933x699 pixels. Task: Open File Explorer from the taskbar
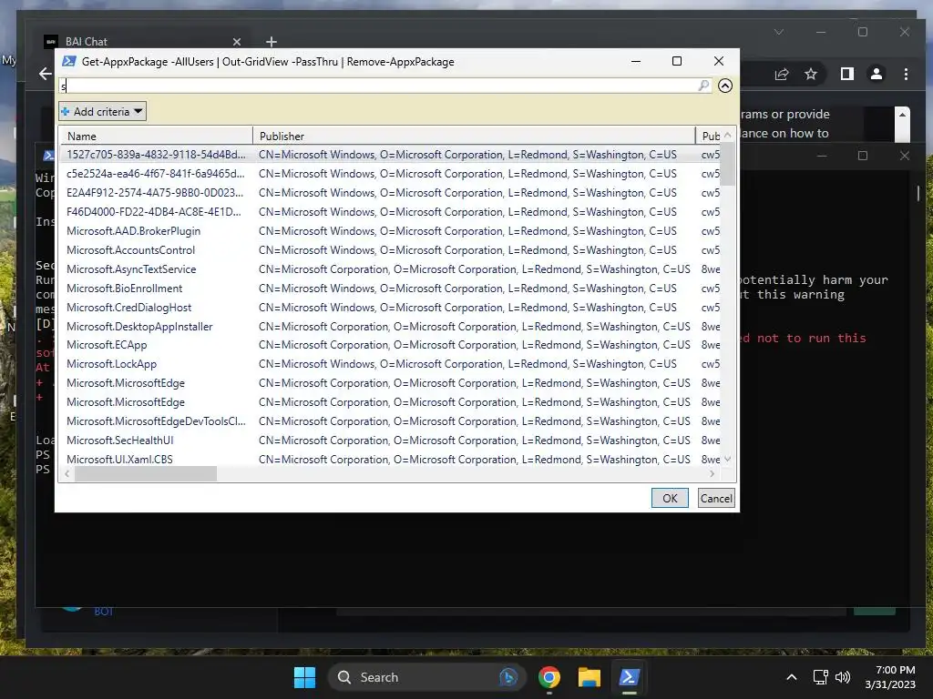[590, 677]
